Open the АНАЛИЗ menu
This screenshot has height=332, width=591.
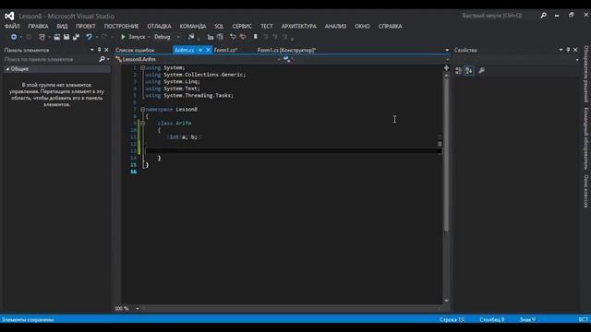coord(335,27)
